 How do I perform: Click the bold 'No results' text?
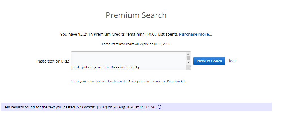click(14, 107)
